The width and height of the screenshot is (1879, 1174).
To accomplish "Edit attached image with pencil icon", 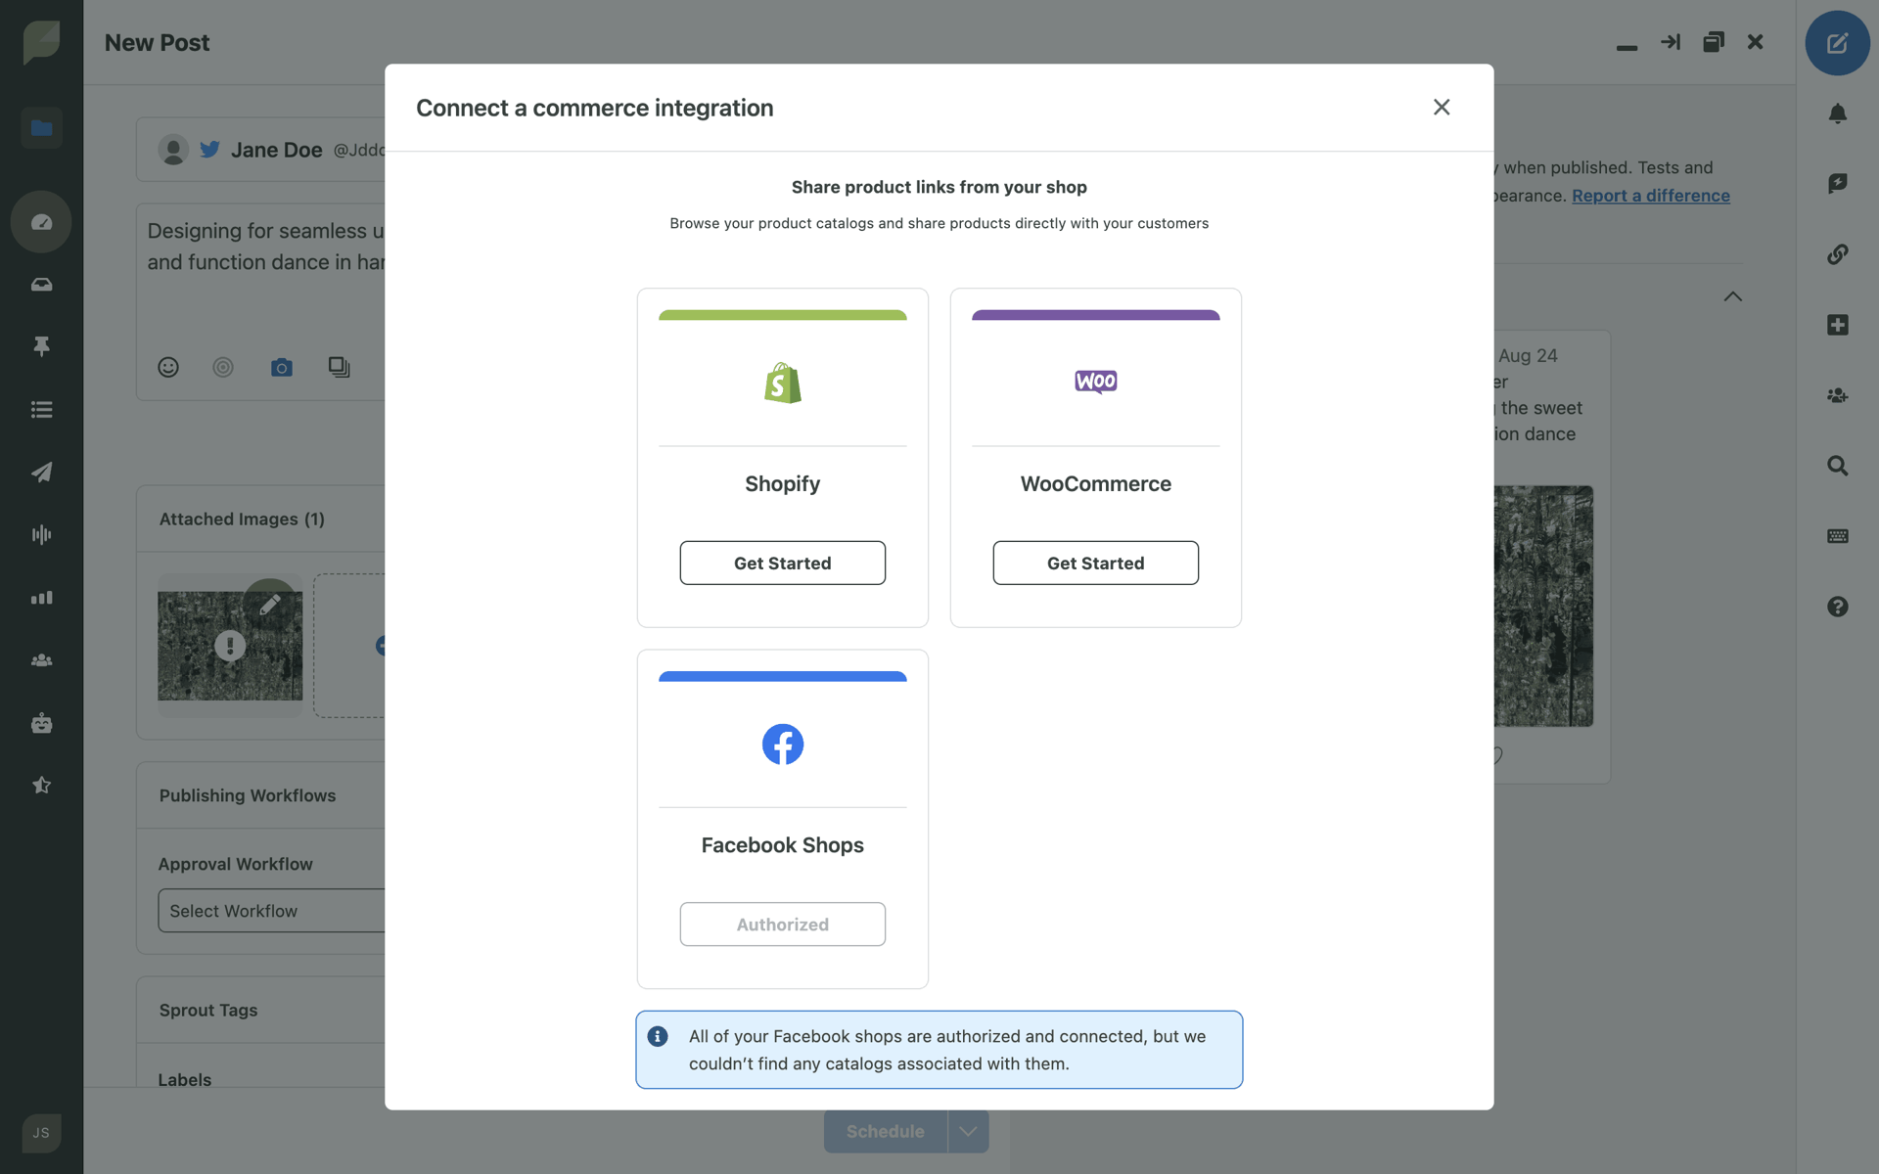I will (x=270, y=605).
